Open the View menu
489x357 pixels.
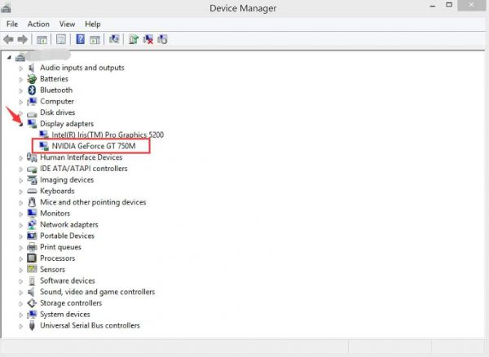point(67,24)
